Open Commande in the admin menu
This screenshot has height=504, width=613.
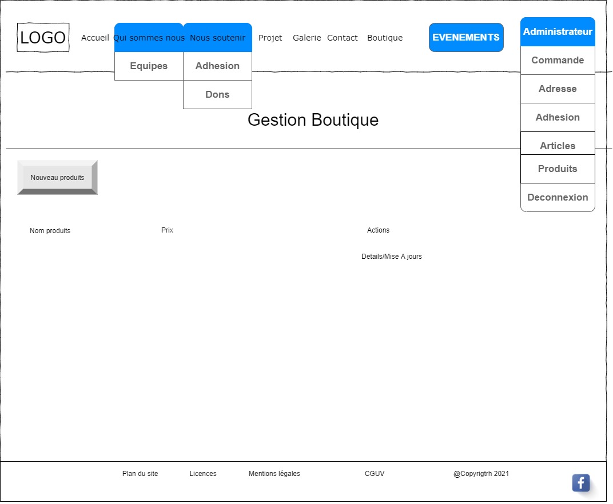click(x=558, y=61)
